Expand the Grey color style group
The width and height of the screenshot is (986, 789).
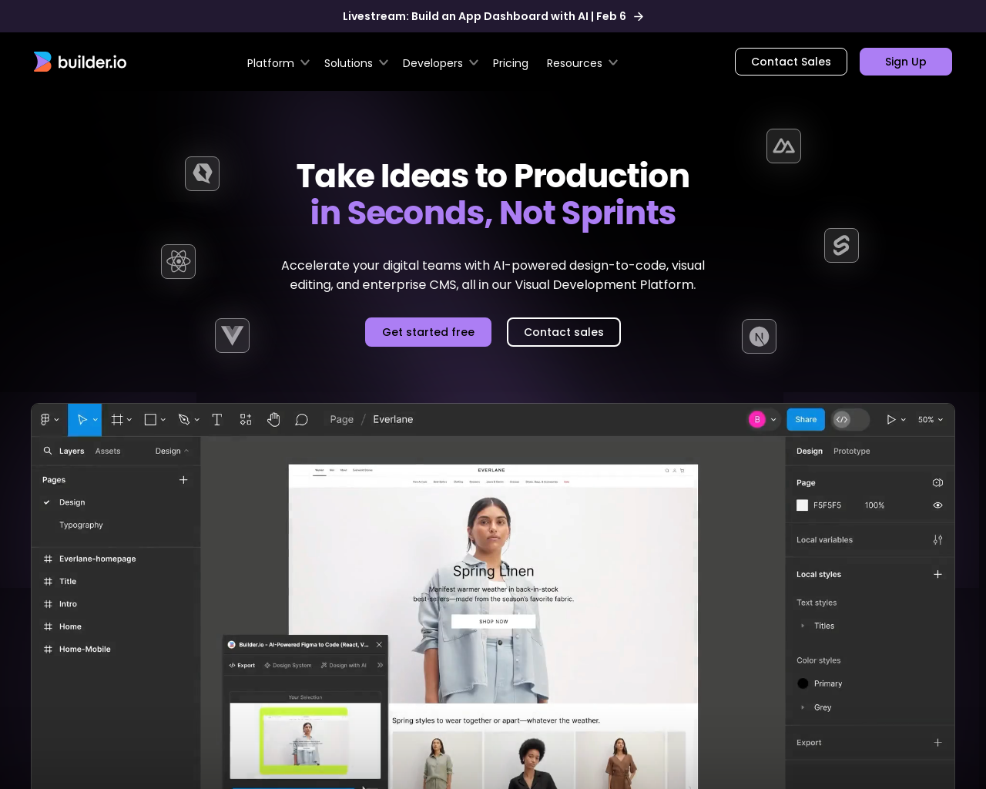point(803,707)
